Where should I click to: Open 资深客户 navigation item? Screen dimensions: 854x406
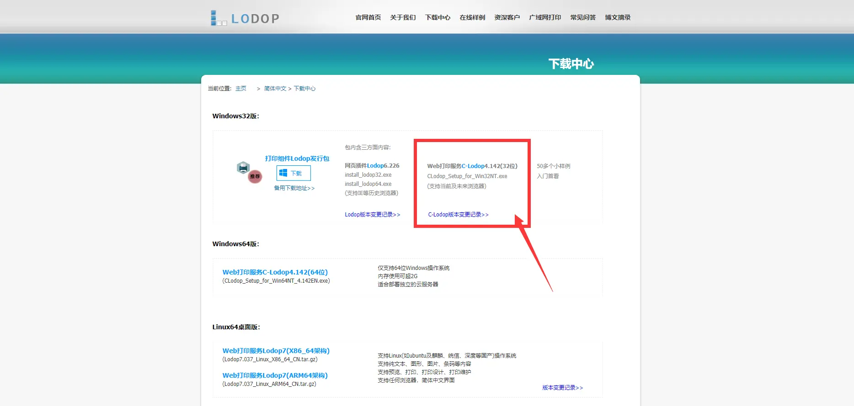tap(507, 17)
